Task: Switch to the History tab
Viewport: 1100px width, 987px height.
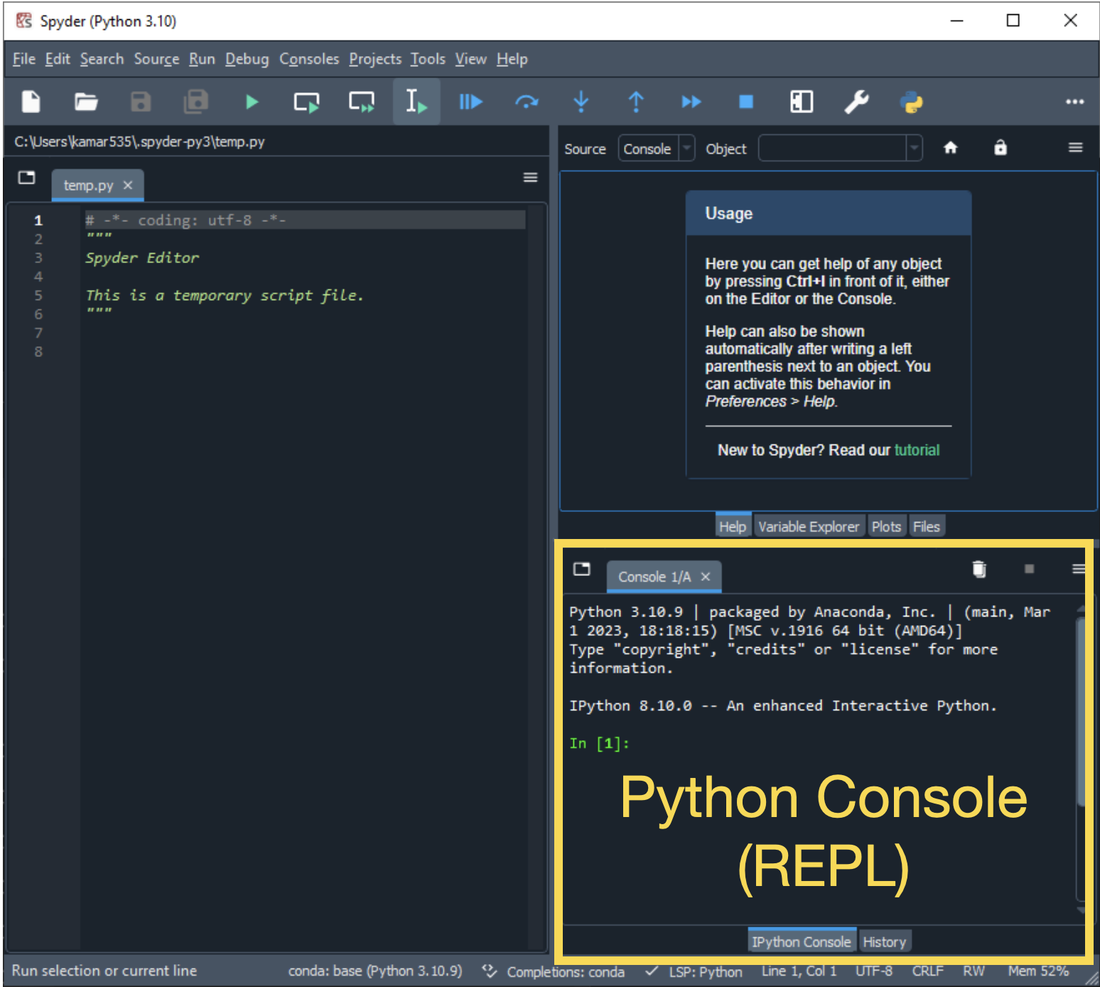Action: [885, 941]
